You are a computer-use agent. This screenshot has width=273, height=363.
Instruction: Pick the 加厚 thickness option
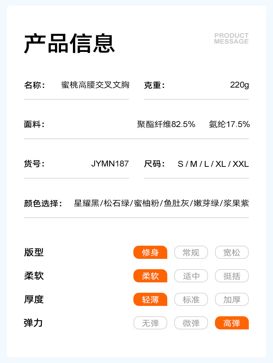point(232,299)
